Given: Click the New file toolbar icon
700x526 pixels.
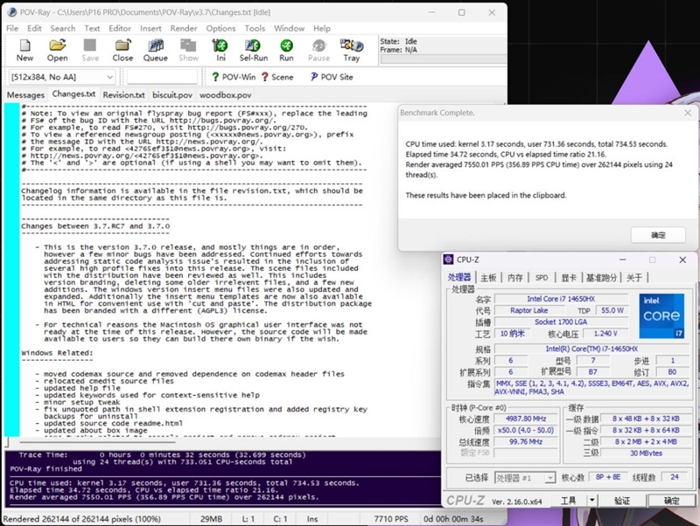Looking at the screenshot, I should tap(24, 50).
